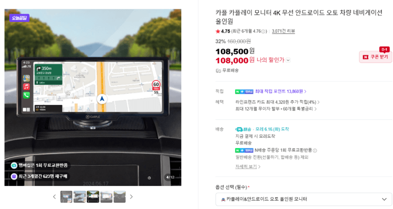
Task: Select the second product thumbnail
Action: tap(80, 197)
